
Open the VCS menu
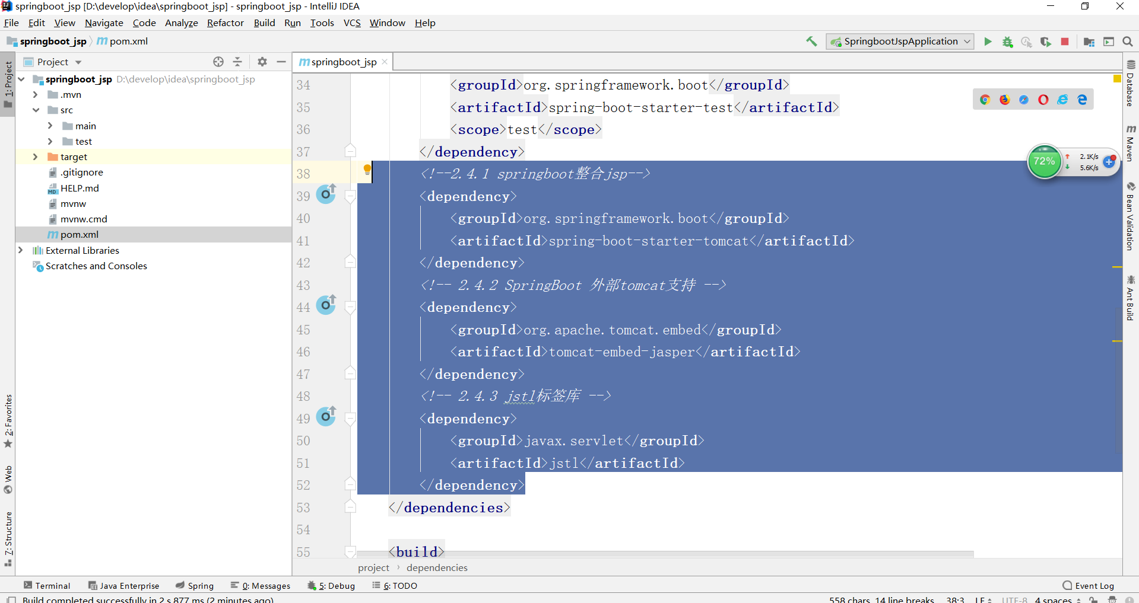tap(352, 23)
